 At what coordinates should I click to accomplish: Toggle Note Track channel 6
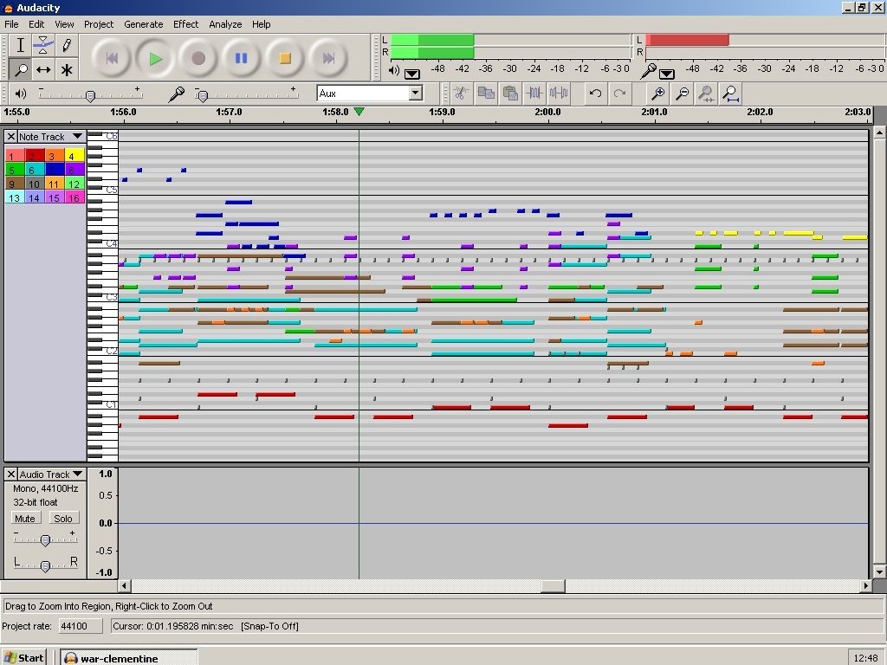[x=35, y=169]
